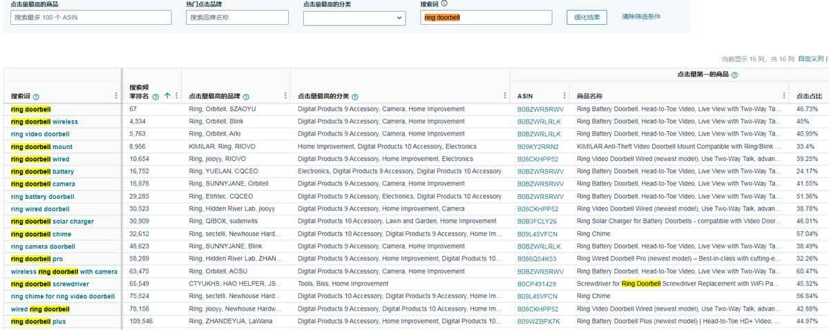This screenshot has height=330, width=829.
Task: Click the ASIN search input field
Action: click(x=90, y=17)
